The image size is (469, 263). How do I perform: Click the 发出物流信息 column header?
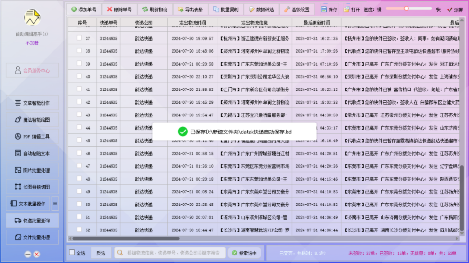(254, 23)
